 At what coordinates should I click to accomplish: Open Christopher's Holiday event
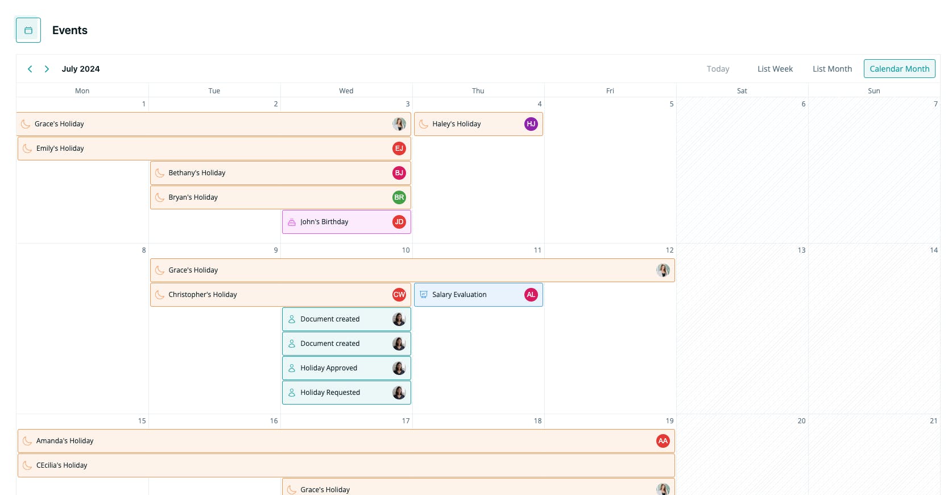coord(280,295)
